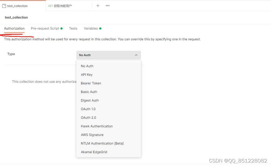
Task: Click the test_collection folder tab icon
Action: pyautogui.click(x=4, y=6)
